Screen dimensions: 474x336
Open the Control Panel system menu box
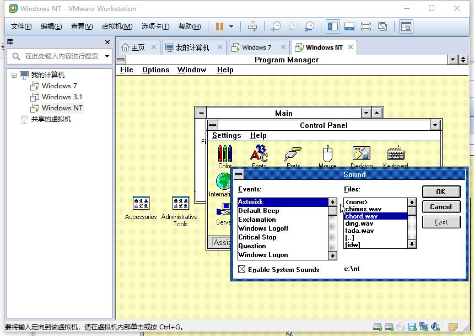click(213, 125)
